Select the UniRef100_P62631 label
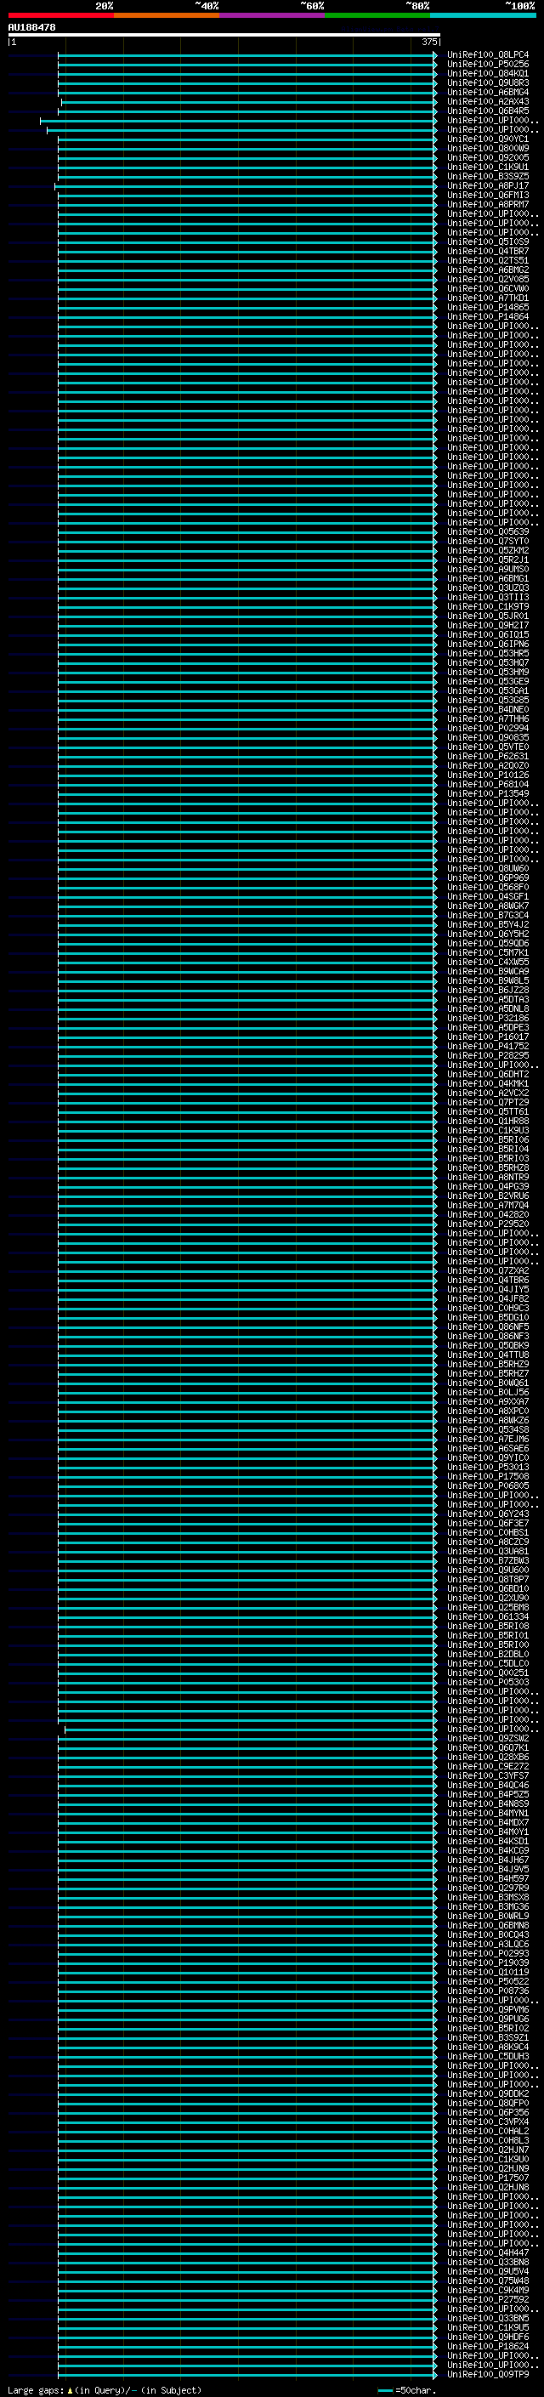The image size is (544, 2397). click(488, 757)
